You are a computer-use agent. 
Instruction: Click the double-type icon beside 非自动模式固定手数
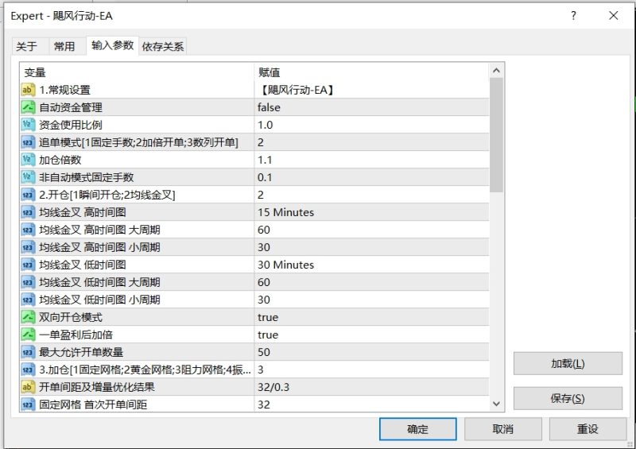(x=28, y=177)
